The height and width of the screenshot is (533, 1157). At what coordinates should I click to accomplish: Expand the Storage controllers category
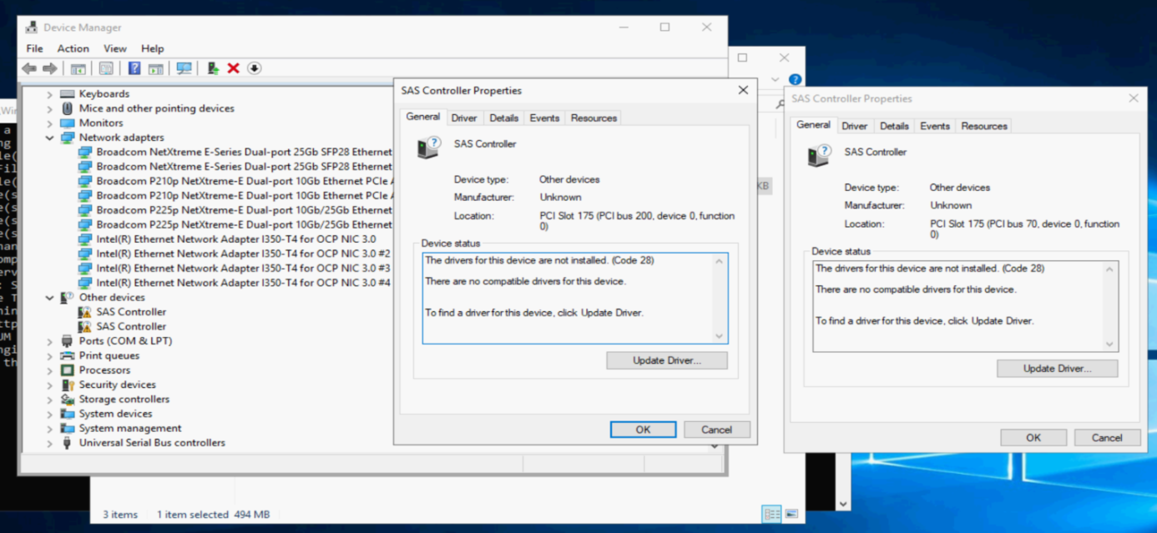50,399
